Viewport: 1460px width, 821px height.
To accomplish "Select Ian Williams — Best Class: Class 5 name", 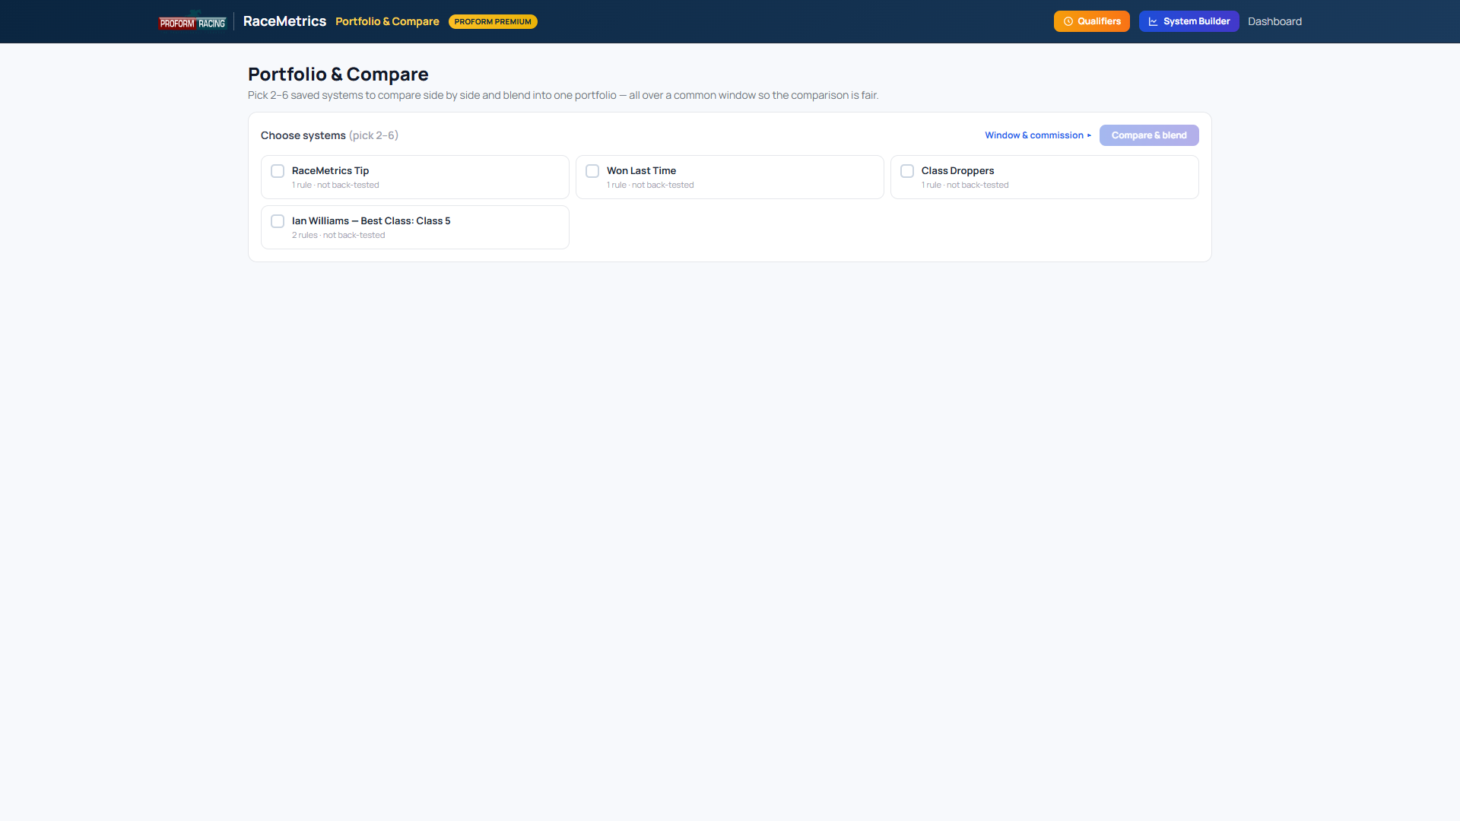I will (371, 221).
